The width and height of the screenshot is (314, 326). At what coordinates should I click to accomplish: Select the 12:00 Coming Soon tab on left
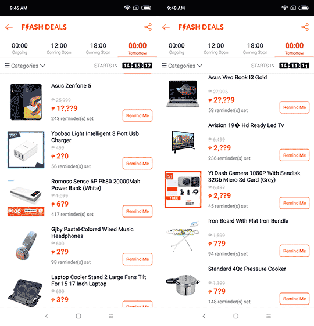(59, 49)
